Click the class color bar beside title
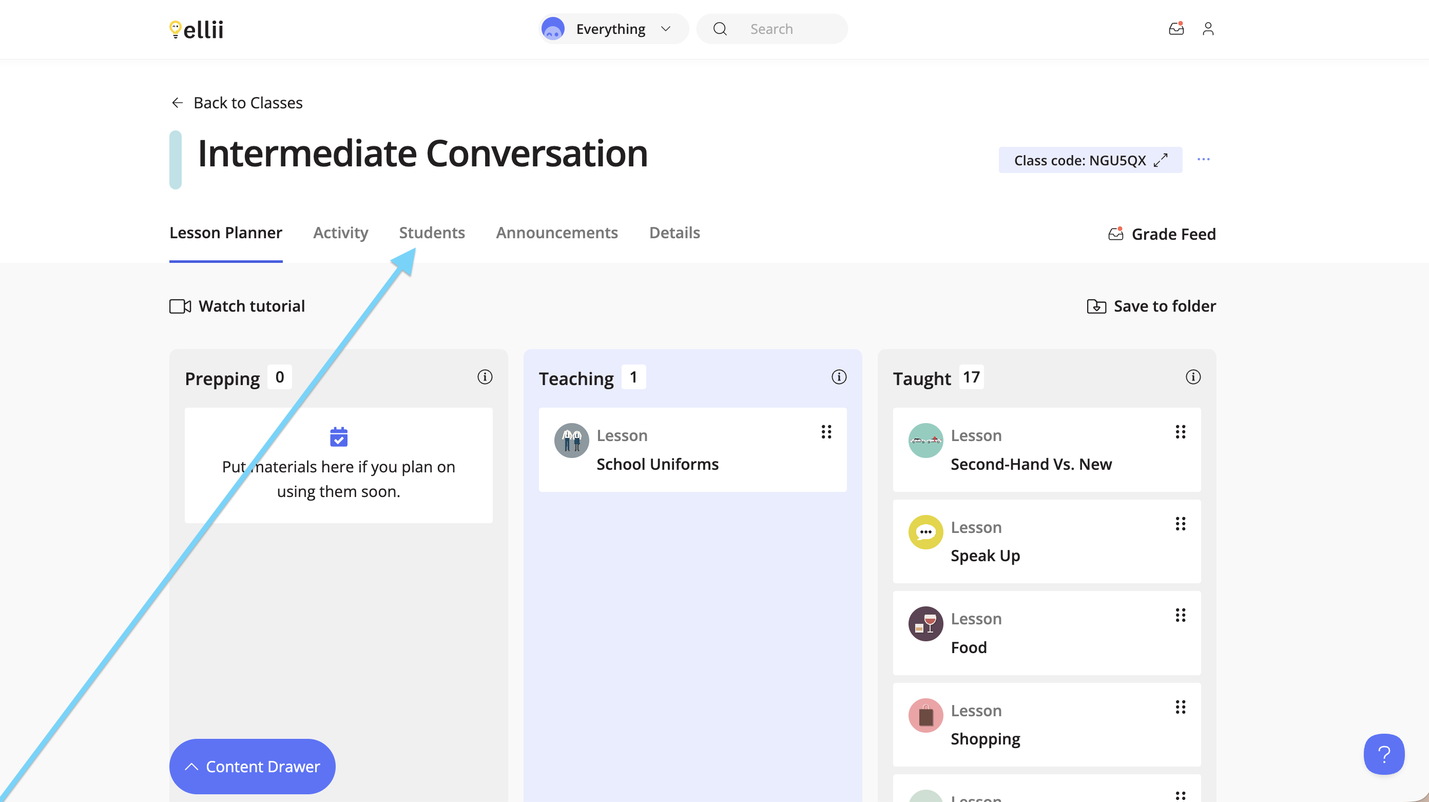Screen dimensions: 1429x802 (x=176, y=160)
